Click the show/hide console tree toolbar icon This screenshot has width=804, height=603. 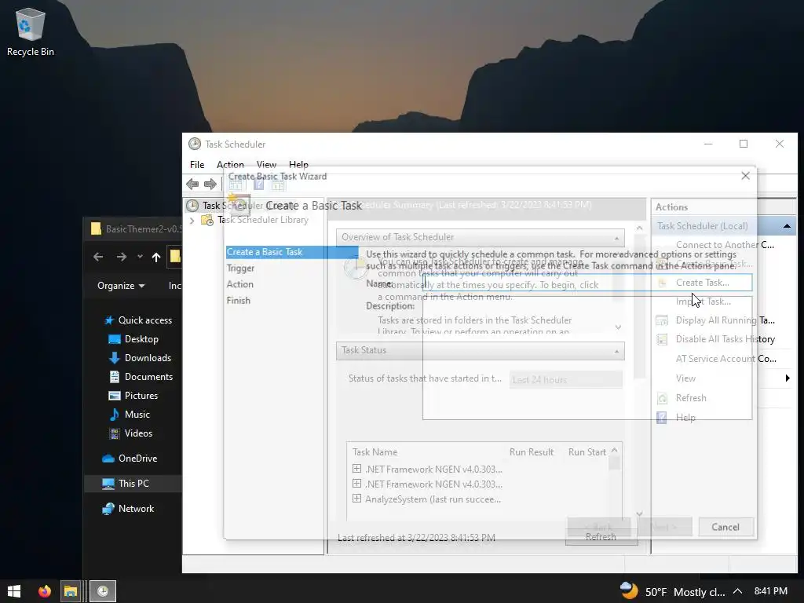click(x=236, y=184)
